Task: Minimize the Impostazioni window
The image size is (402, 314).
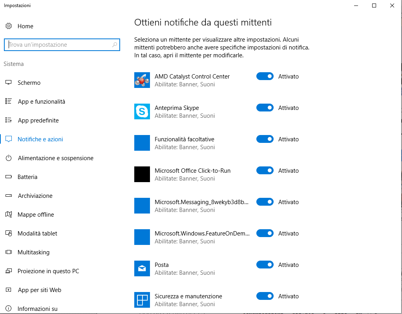Action: 356,5
